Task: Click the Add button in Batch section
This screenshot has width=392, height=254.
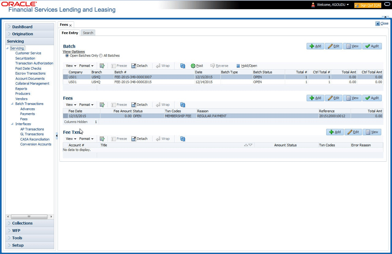Action: tap(315, 46)
